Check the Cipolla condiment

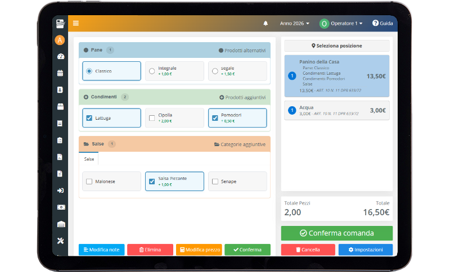(x=174, y=118)
